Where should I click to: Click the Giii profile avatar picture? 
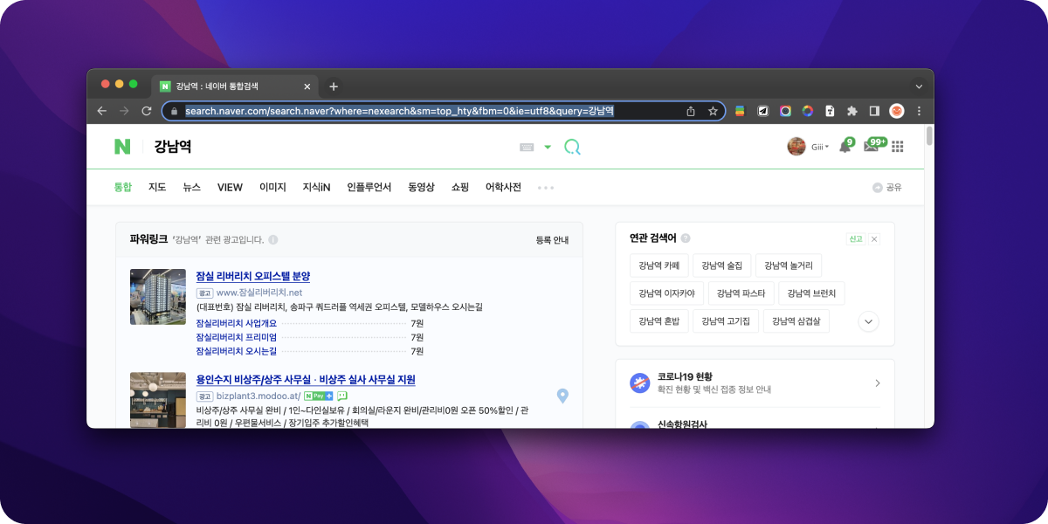point(796,147)
